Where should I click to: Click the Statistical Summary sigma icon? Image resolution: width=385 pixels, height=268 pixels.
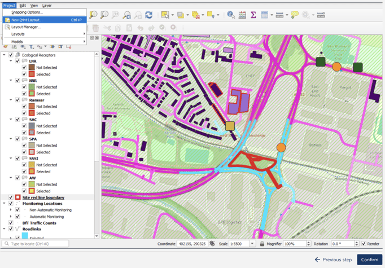(253, 15)
